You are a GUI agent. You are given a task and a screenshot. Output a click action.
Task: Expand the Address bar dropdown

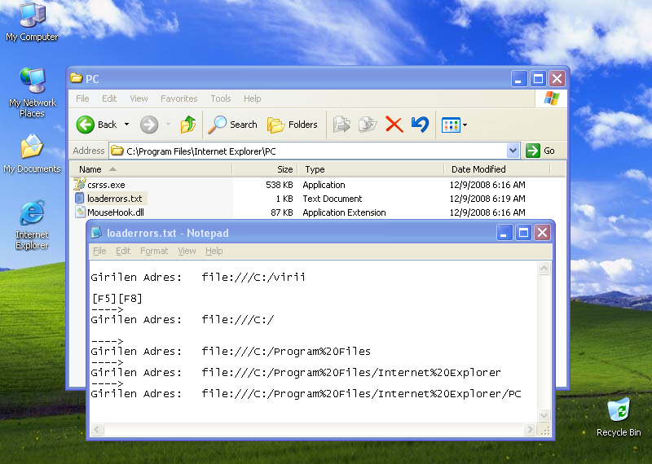[513, 151]
